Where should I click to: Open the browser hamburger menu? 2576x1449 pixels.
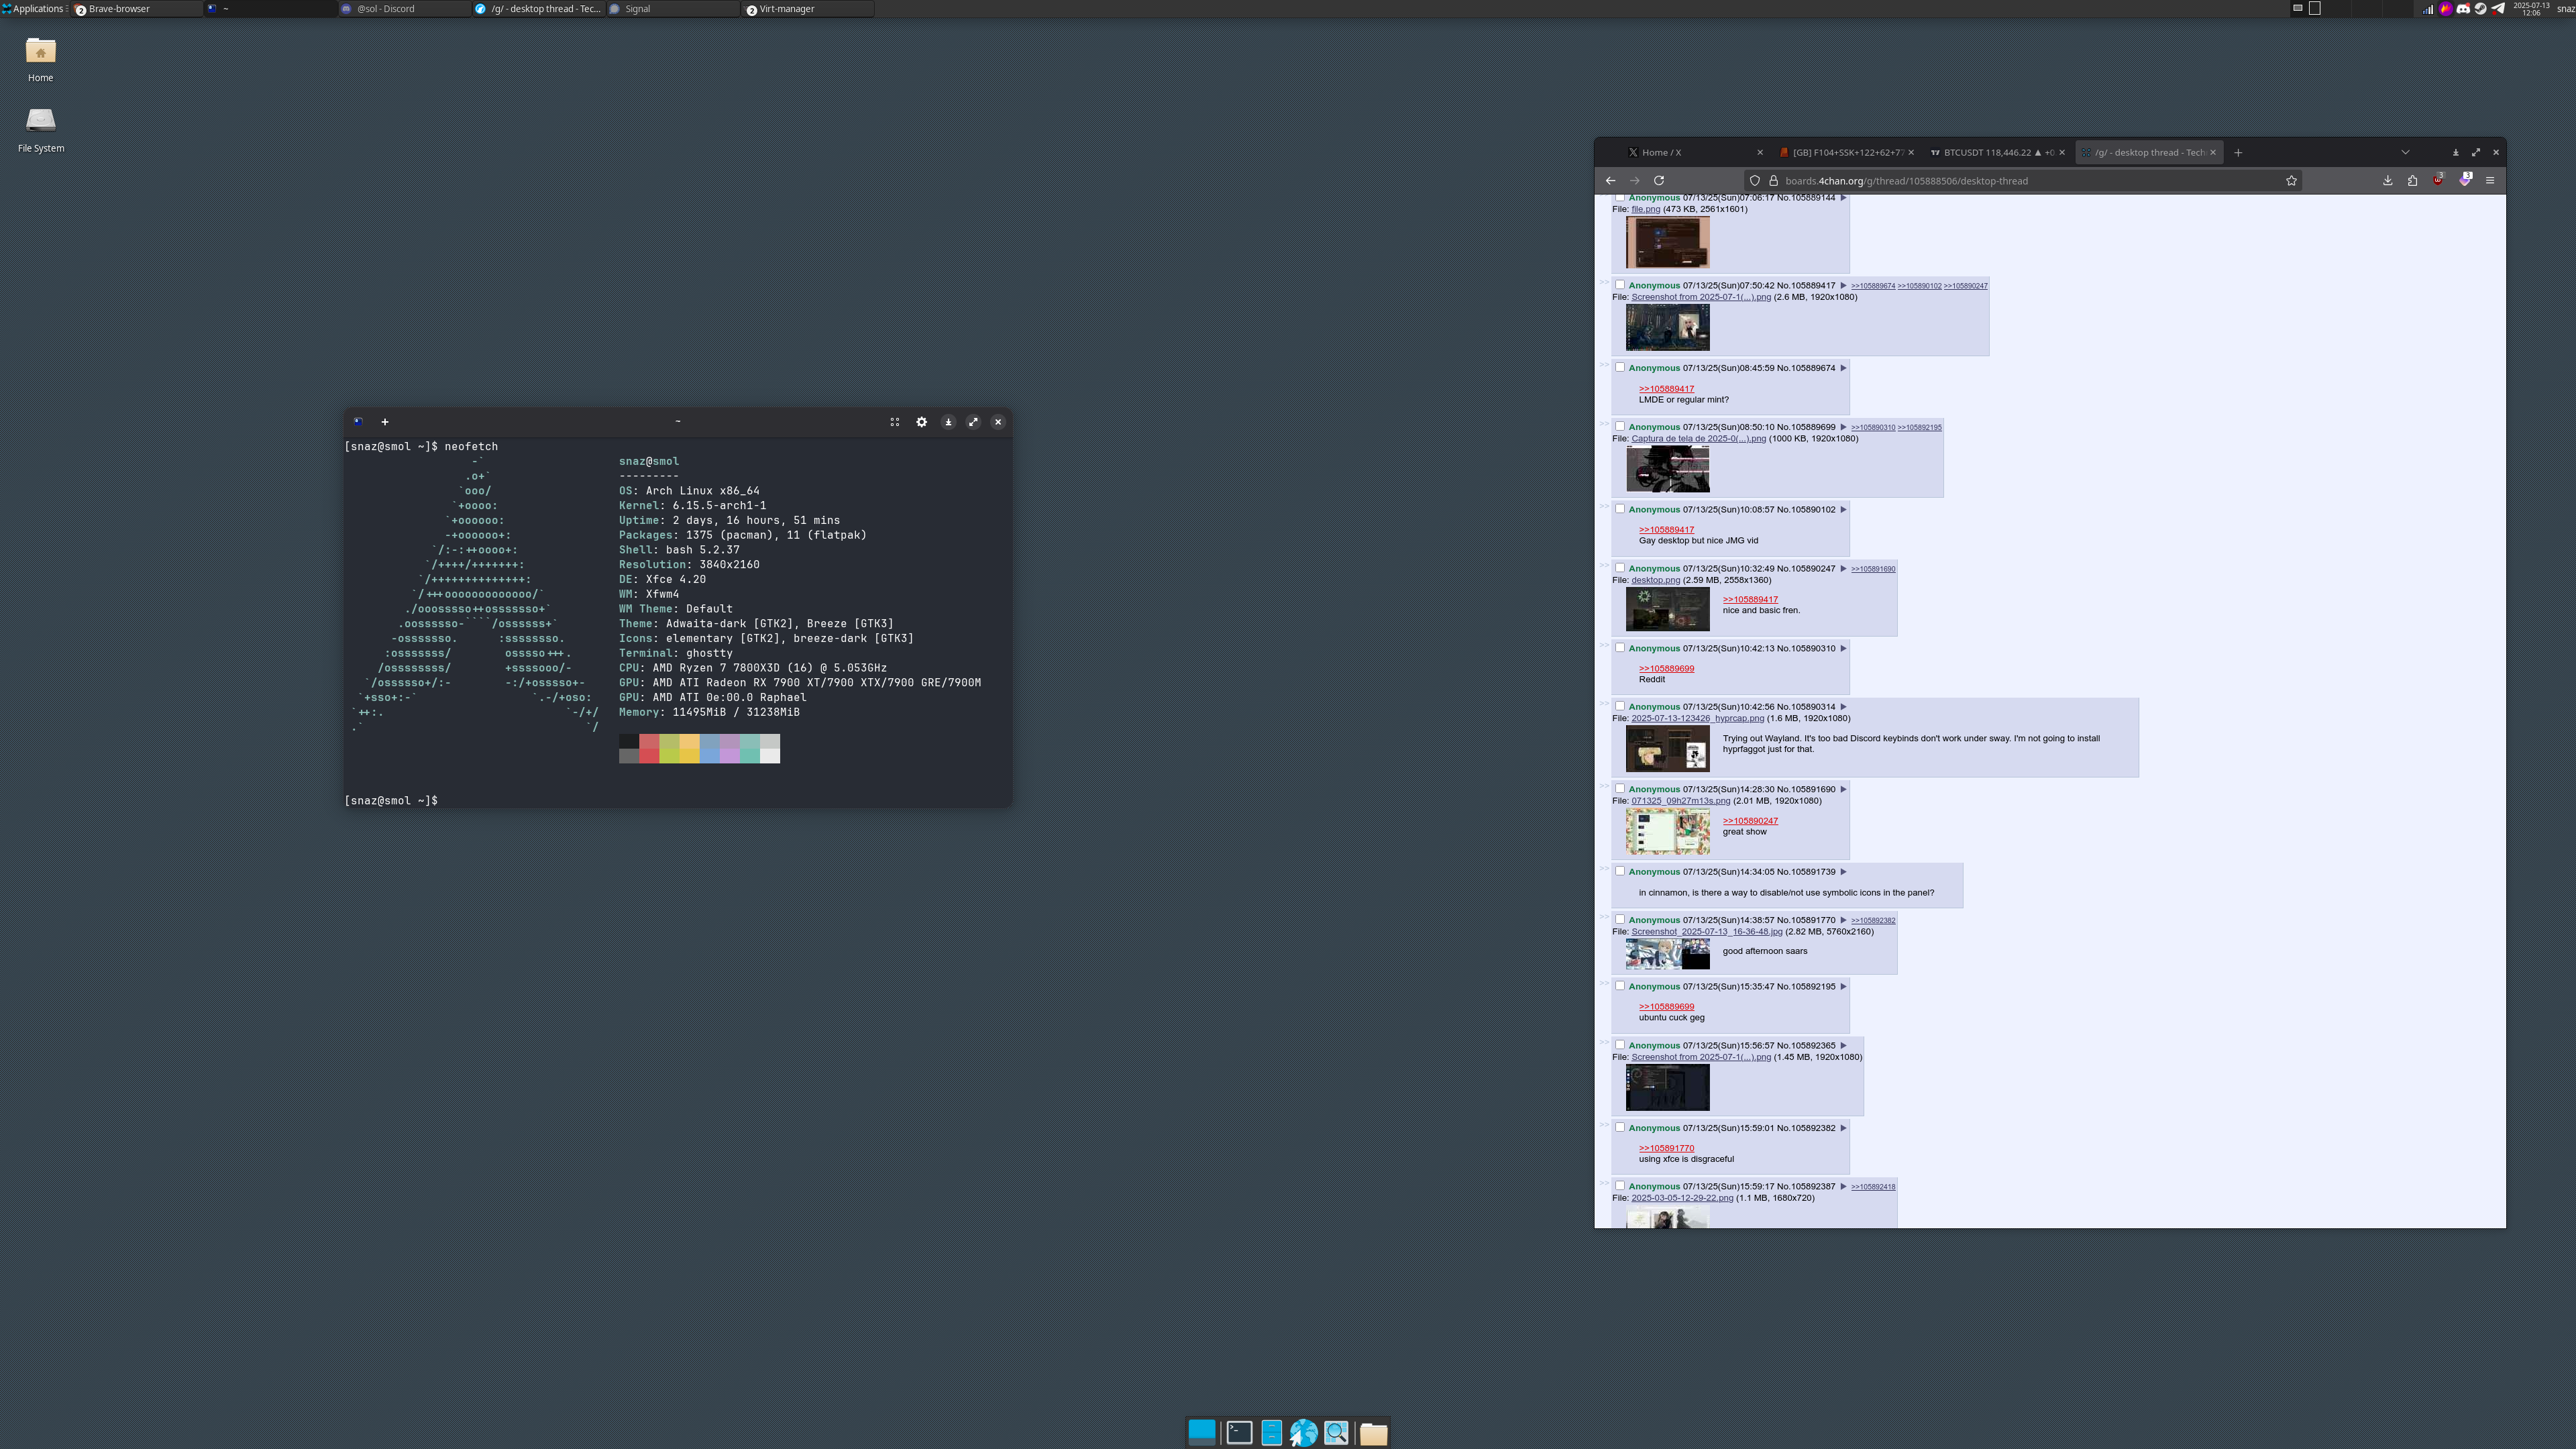tap(2490, 181)
